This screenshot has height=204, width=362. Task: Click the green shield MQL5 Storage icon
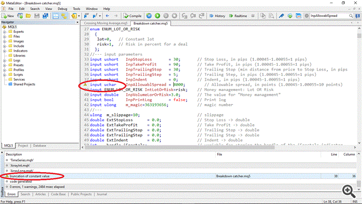[x=290, y=16]
